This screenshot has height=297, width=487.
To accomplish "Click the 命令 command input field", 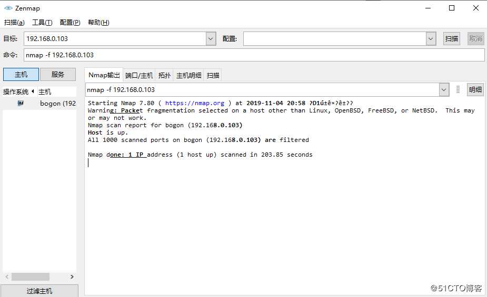I will (254, 55).
